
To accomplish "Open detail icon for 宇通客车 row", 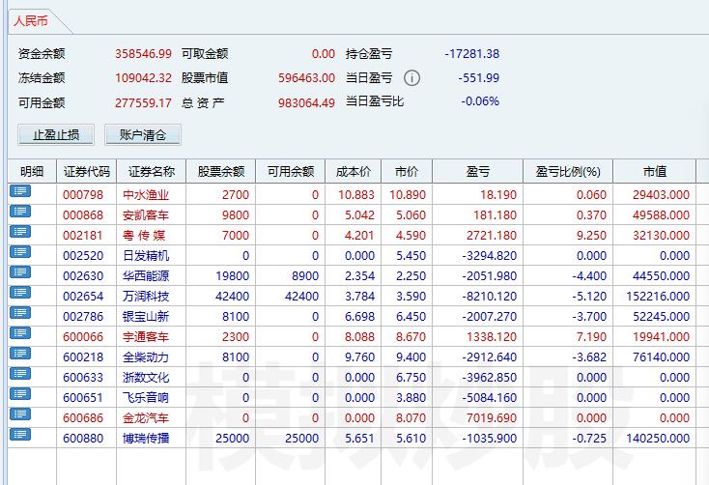I will [20, 333].
